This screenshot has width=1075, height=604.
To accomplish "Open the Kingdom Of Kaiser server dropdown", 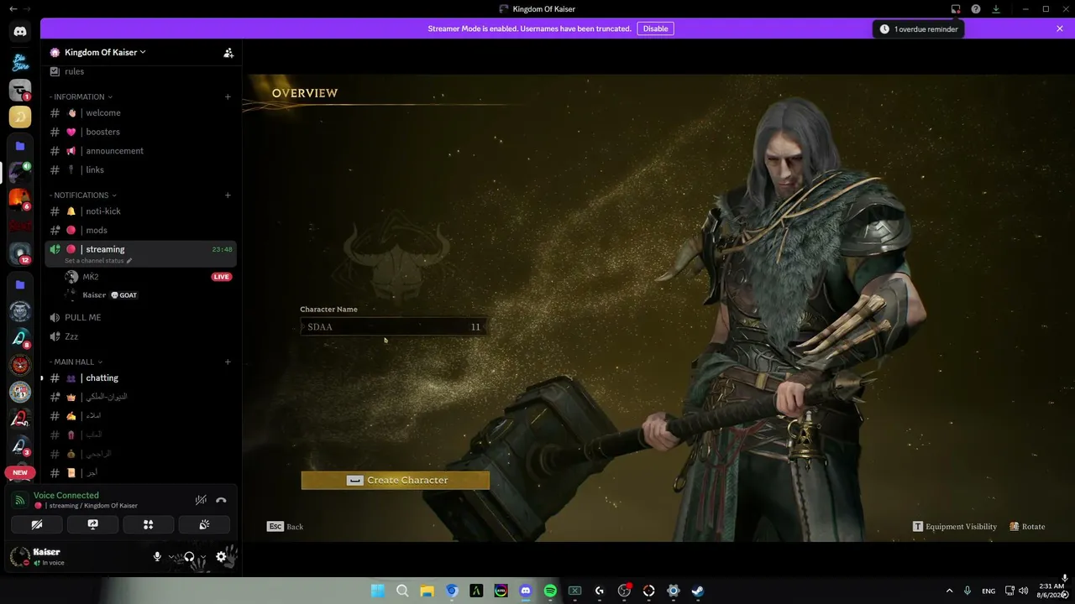I will (x=104, y=52).
